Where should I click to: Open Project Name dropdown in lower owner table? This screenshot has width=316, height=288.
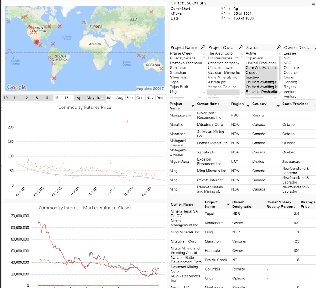coord(228,204)
